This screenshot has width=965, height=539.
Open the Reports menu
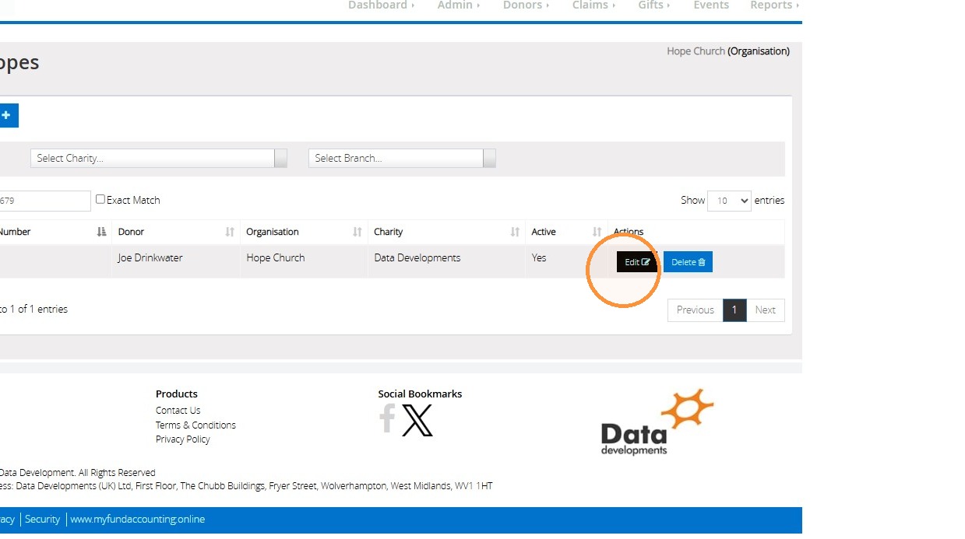(774, 5)
